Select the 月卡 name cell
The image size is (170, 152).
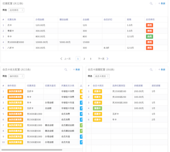pyautogui.click(x=9, y=25)
